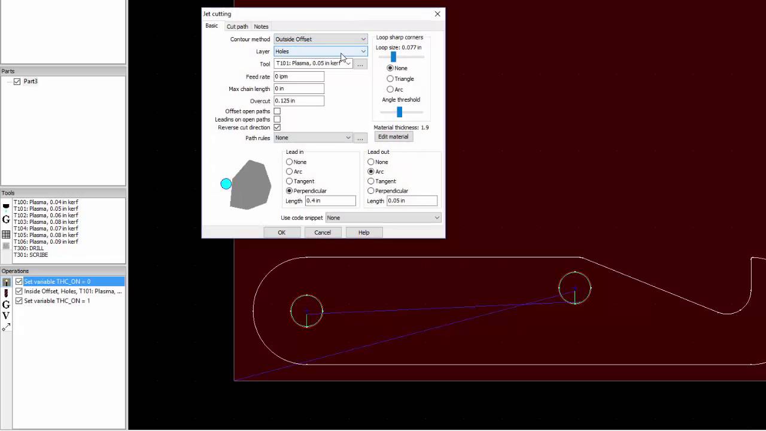Select Tangent lead out option
The image size is (766, 431).
pos(371,181)
